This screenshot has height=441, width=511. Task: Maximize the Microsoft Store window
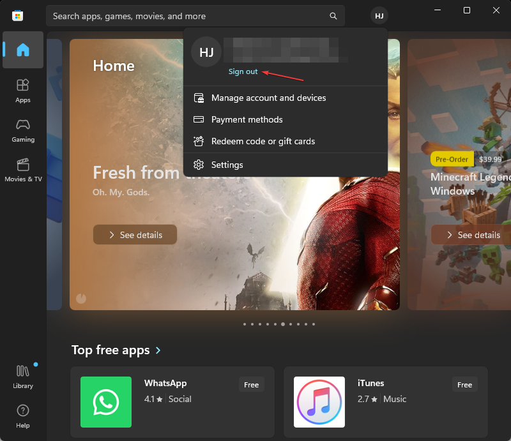467,10
